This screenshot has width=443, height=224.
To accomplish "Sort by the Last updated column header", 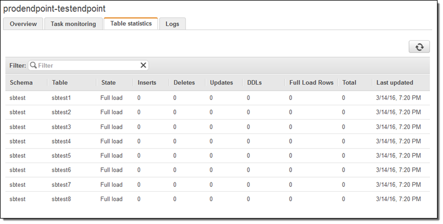I will pyautogui.click(x=395, y=82).
